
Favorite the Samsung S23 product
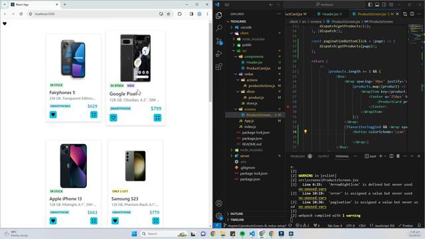(115, 221)
